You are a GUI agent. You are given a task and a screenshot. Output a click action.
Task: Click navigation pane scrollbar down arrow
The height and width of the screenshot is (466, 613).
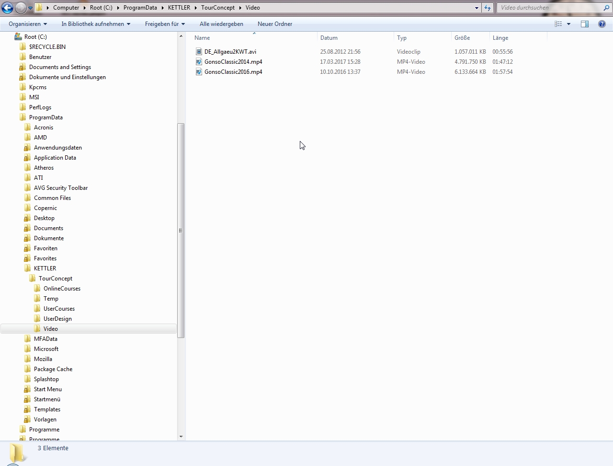coord(181,436)
